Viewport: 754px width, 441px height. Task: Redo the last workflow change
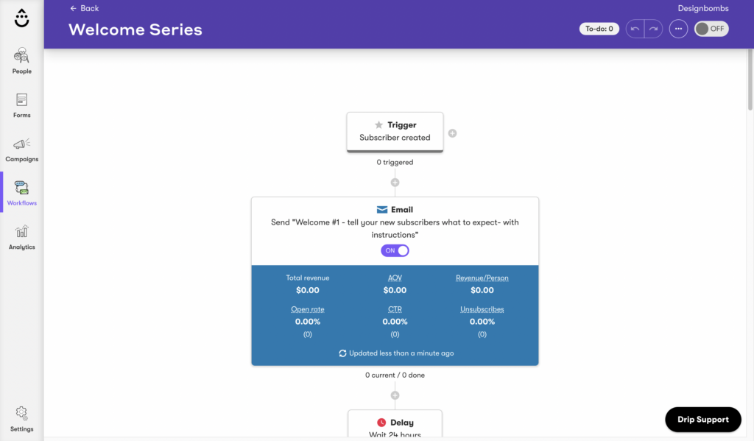(654, 29)
